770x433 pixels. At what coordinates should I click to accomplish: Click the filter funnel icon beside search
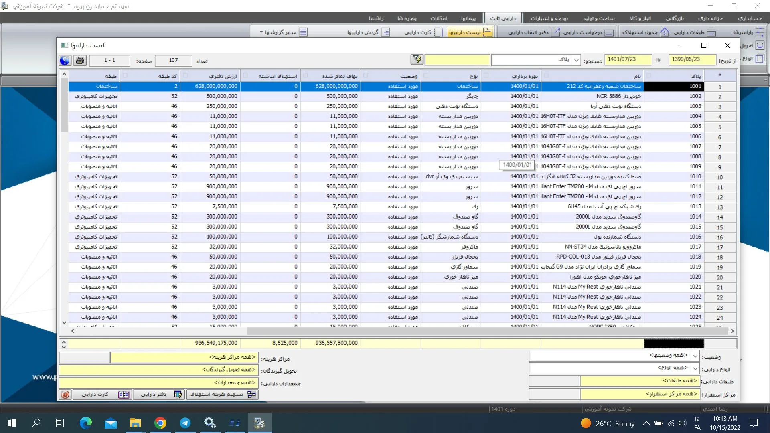(417, 60)
